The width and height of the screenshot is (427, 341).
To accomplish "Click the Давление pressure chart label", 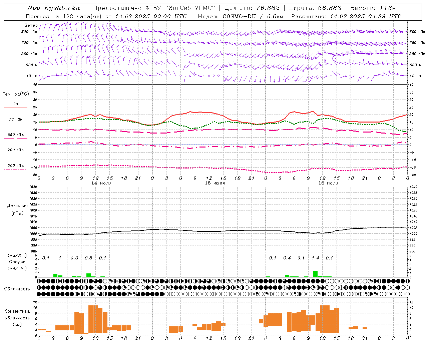I will (17, 206).
